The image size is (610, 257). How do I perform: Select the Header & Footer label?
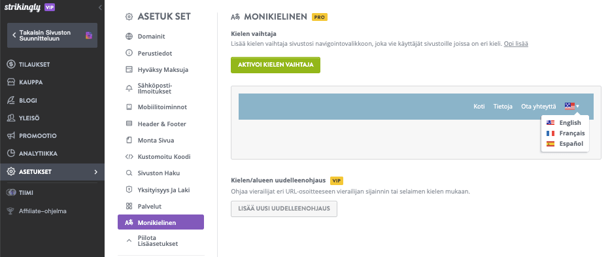(x=162, y=124)
